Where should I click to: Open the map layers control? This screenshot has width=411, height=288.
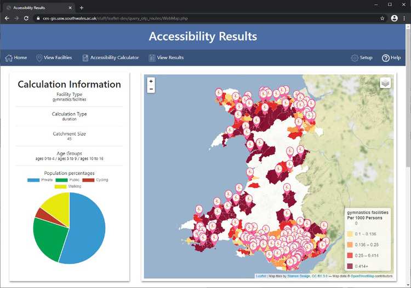[385, 83]
